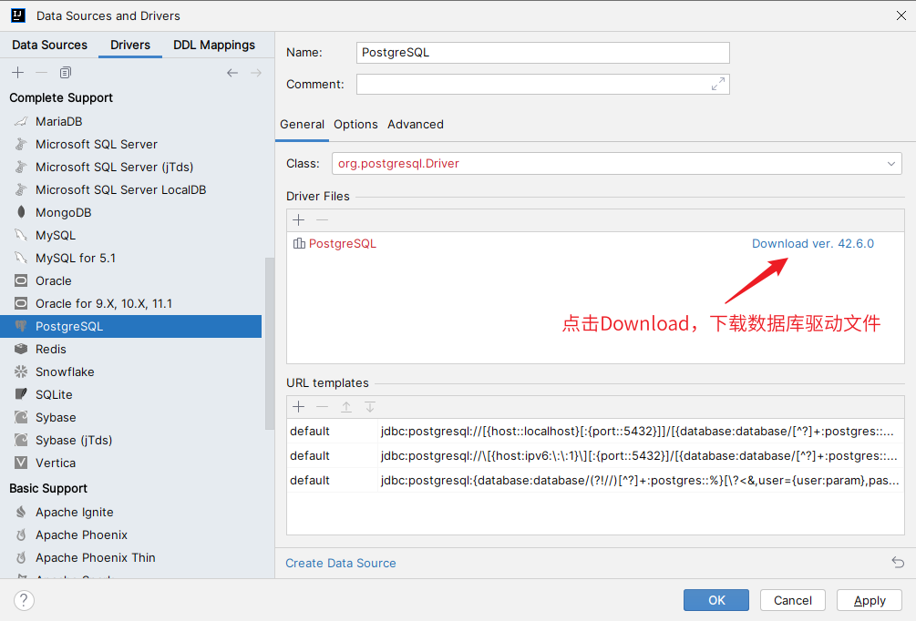Expand the Comment field editor icon
This screenshot has width=916, height=621.
coord(718,84)
